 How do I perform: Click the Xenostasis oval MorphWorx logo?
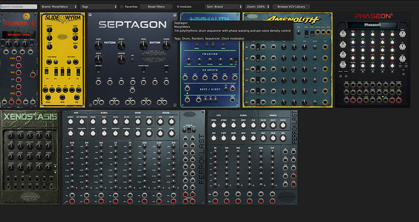tap(30, 196)
